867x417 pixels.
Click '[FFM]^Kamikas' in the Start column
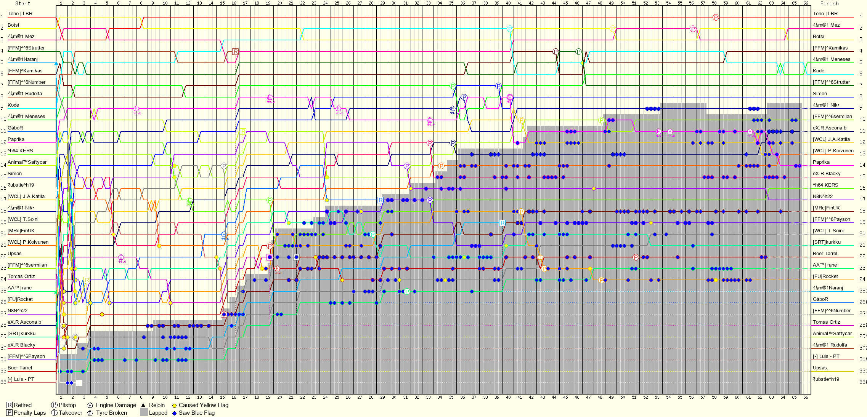pyautogui.click(x=25, y=71)
